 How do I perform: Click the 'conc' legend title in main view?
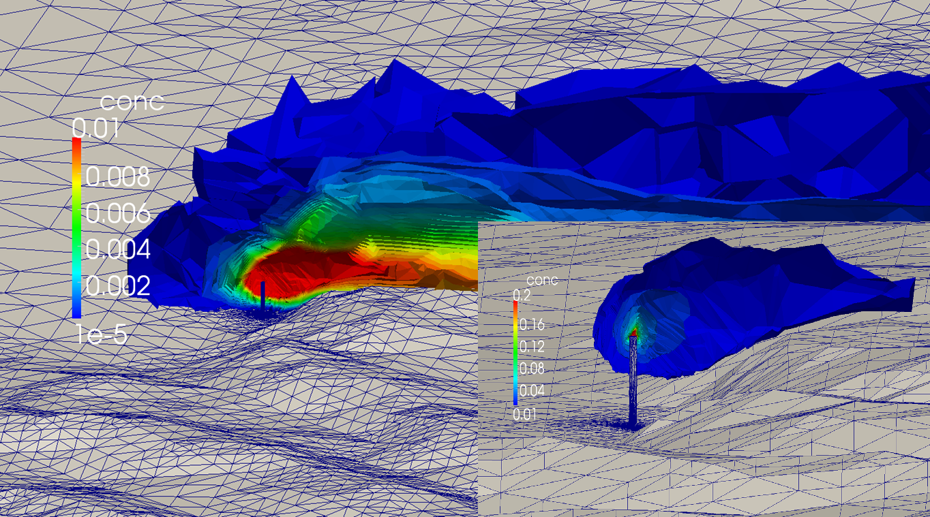132,102
